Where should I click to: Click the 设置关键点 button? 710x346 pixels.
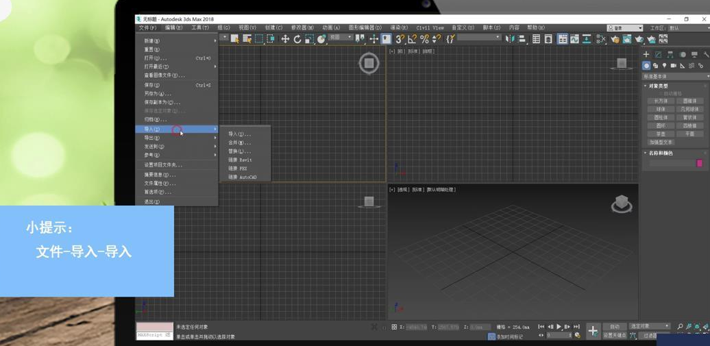pos(615,335)
